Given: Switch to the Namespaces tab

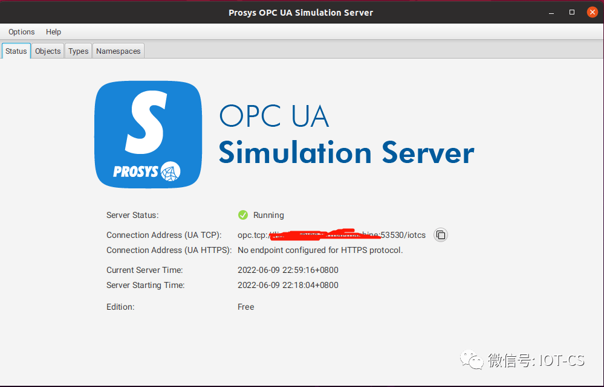Looking at the screenshot, I should [x=118, y=51].
